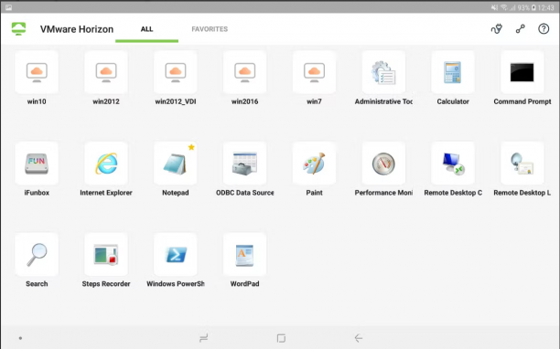Click the "VMware Horizon" title text
Image resolution: width=560 pixels, height=349 pixels.
coord(77,29)
